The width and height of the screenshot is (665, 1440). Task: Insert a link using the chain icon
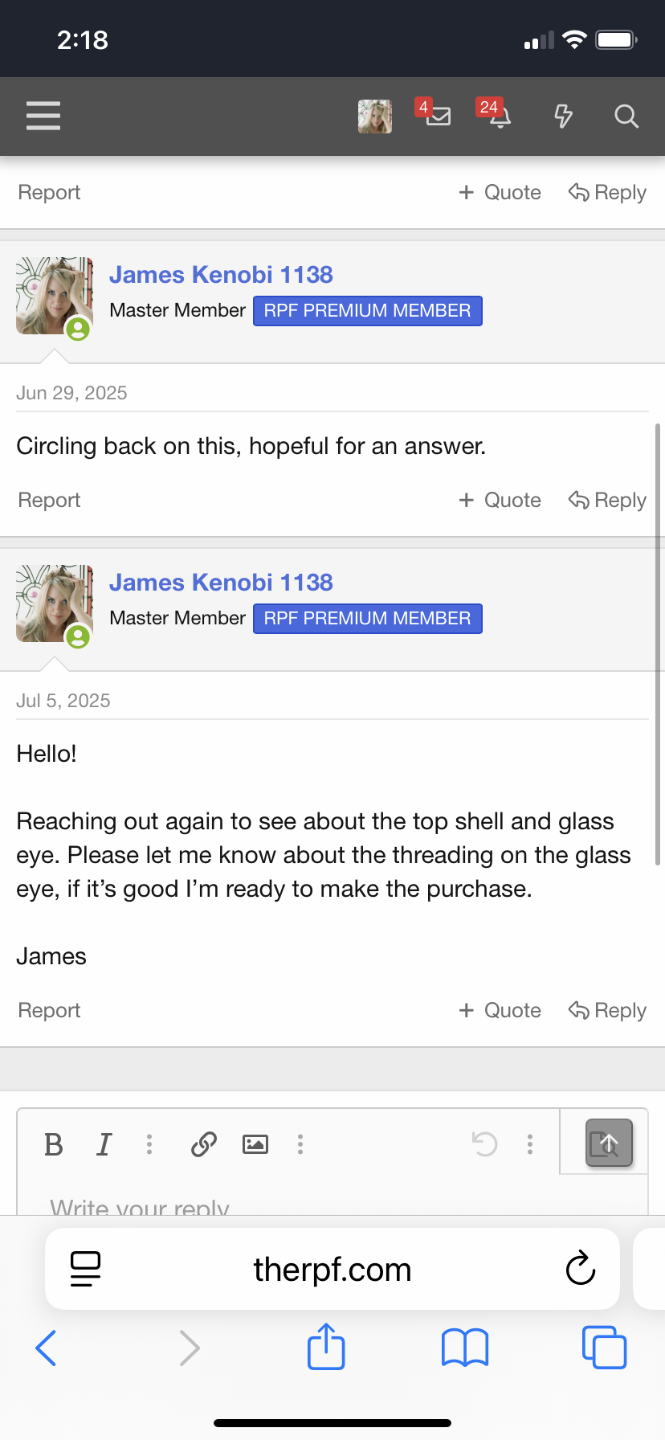204,1144
